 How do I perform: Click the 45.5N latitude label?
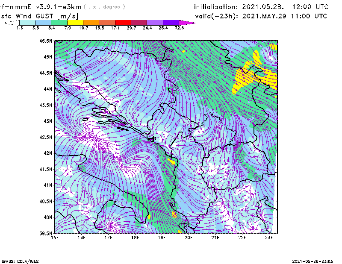[46, 41]
